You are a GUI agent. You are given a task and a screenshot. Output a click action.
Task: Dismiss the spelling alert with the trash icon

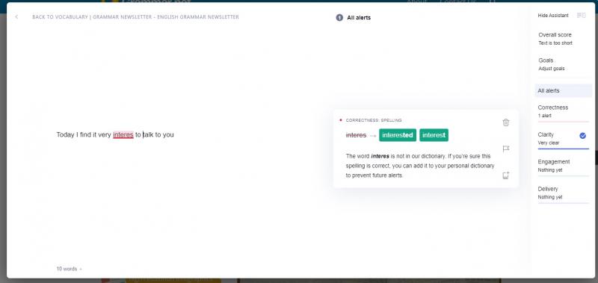pos(506,122)
